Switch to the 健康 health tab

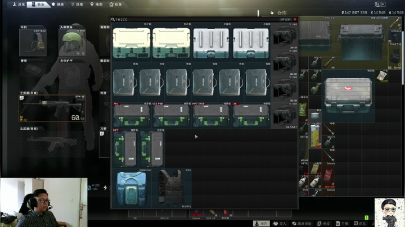[57, 4]
